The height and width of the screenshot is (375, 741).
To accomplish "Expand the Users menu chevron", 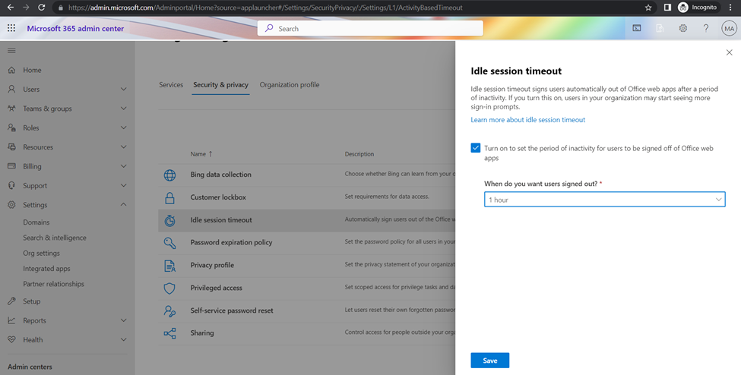I will (123, 90).
